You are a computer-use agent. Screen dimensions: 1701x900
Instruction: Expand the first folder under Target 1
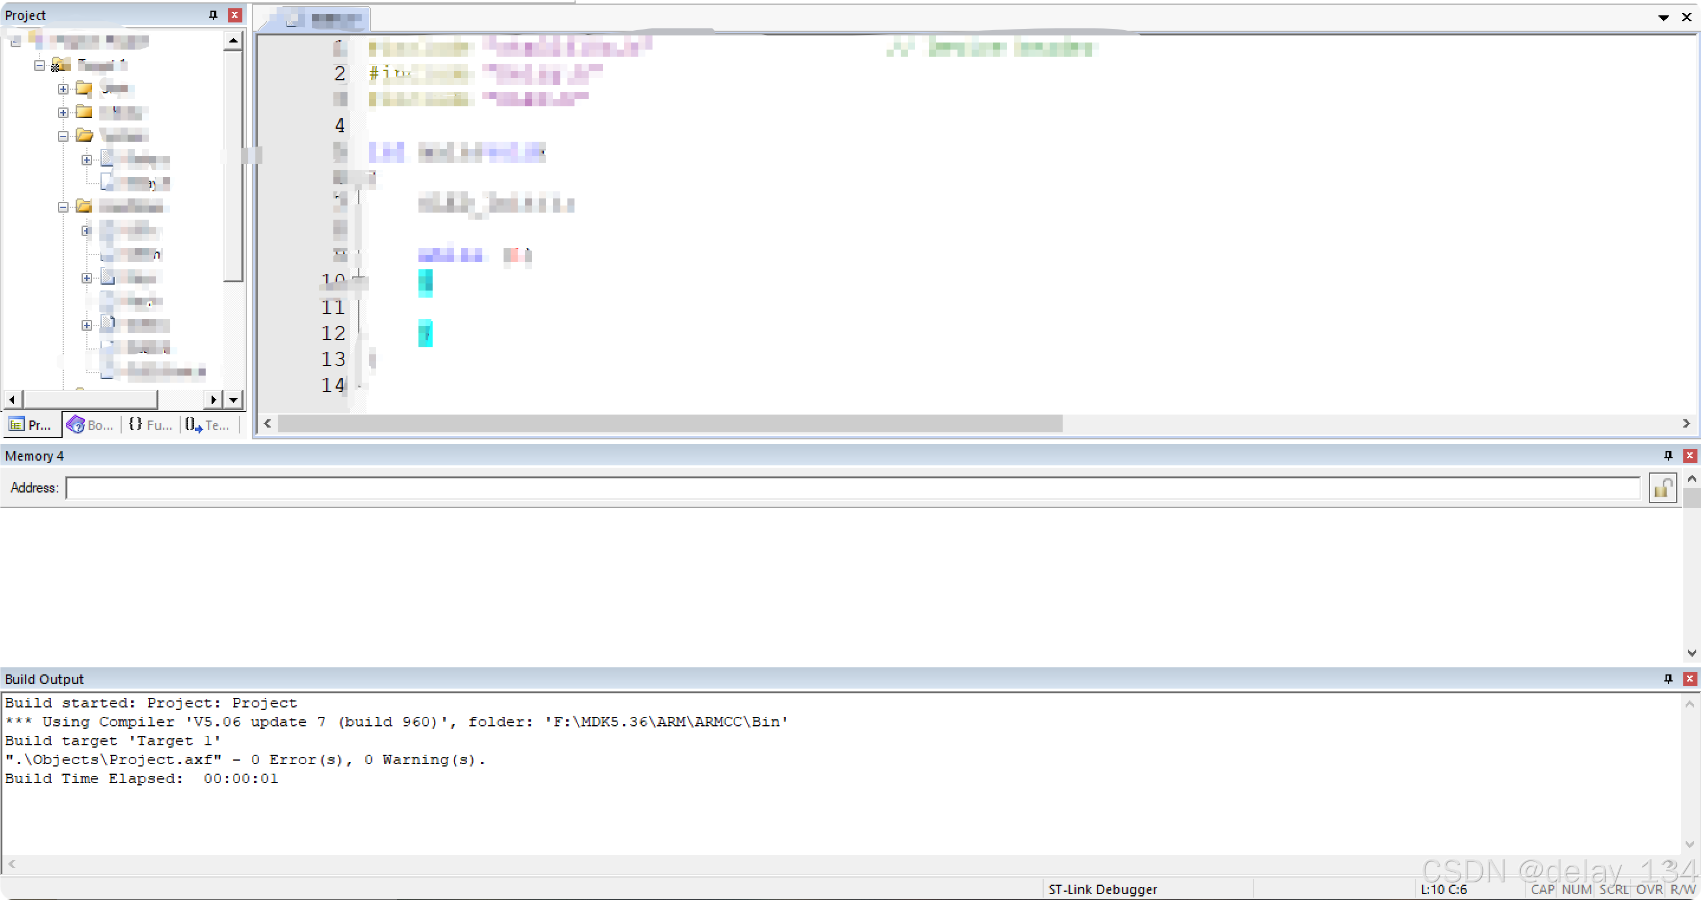(63, 89)
